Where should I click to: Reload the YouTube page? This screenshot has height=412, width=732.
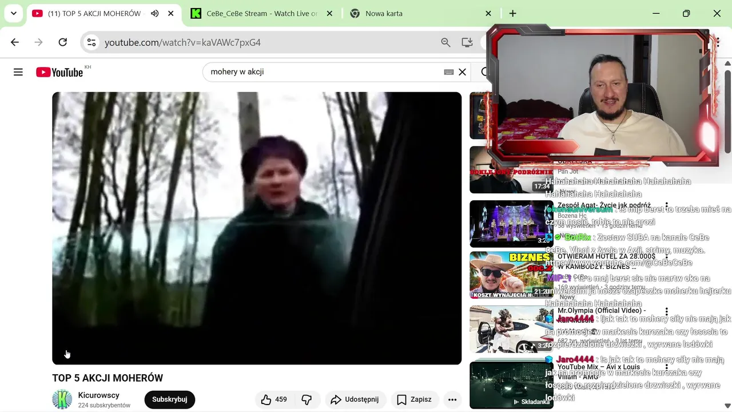click(x=63, y=42)
